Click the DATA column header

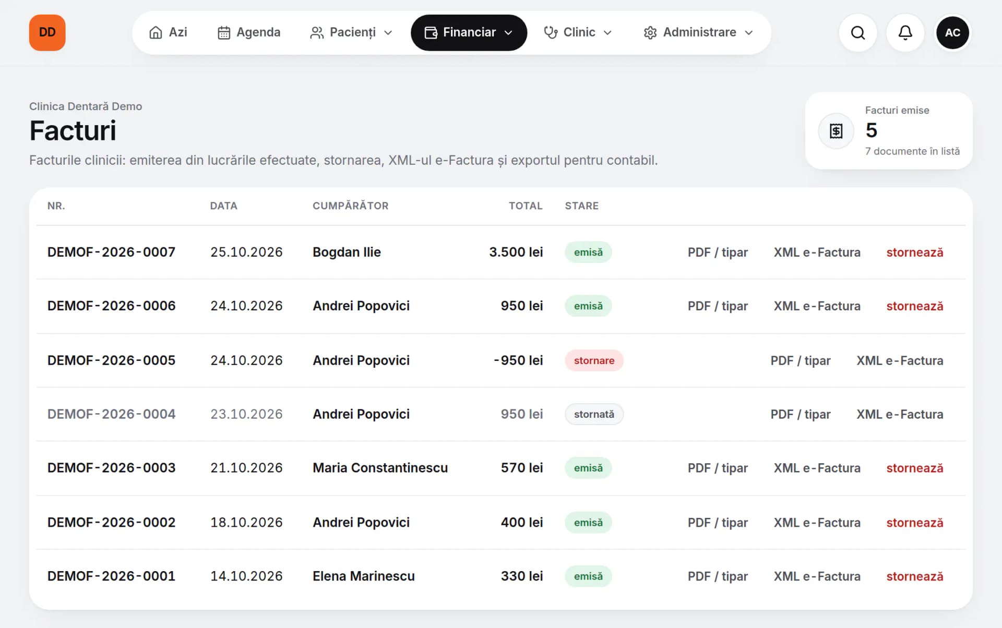coord(223,206)
